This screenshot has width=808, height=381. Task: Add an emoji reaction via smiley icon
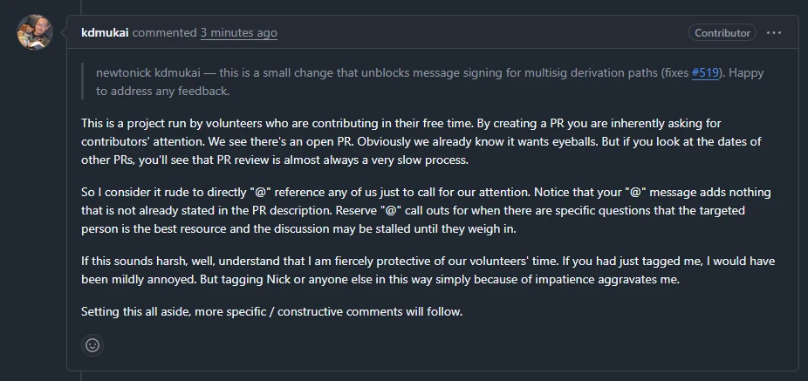[x=92, y=345]
